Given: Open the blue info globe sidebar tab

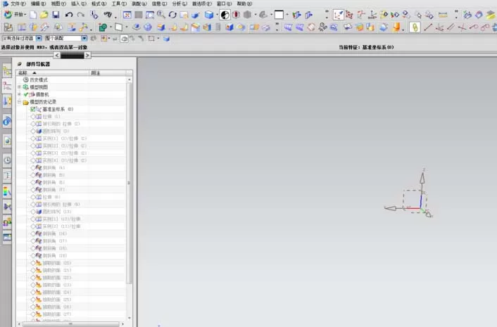Looking at the screenshot, I should tap(7, 122).
